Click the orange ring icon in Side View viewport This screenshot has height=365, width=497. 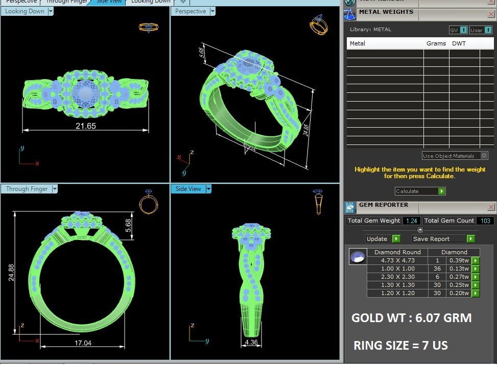[x=318, y=201]
